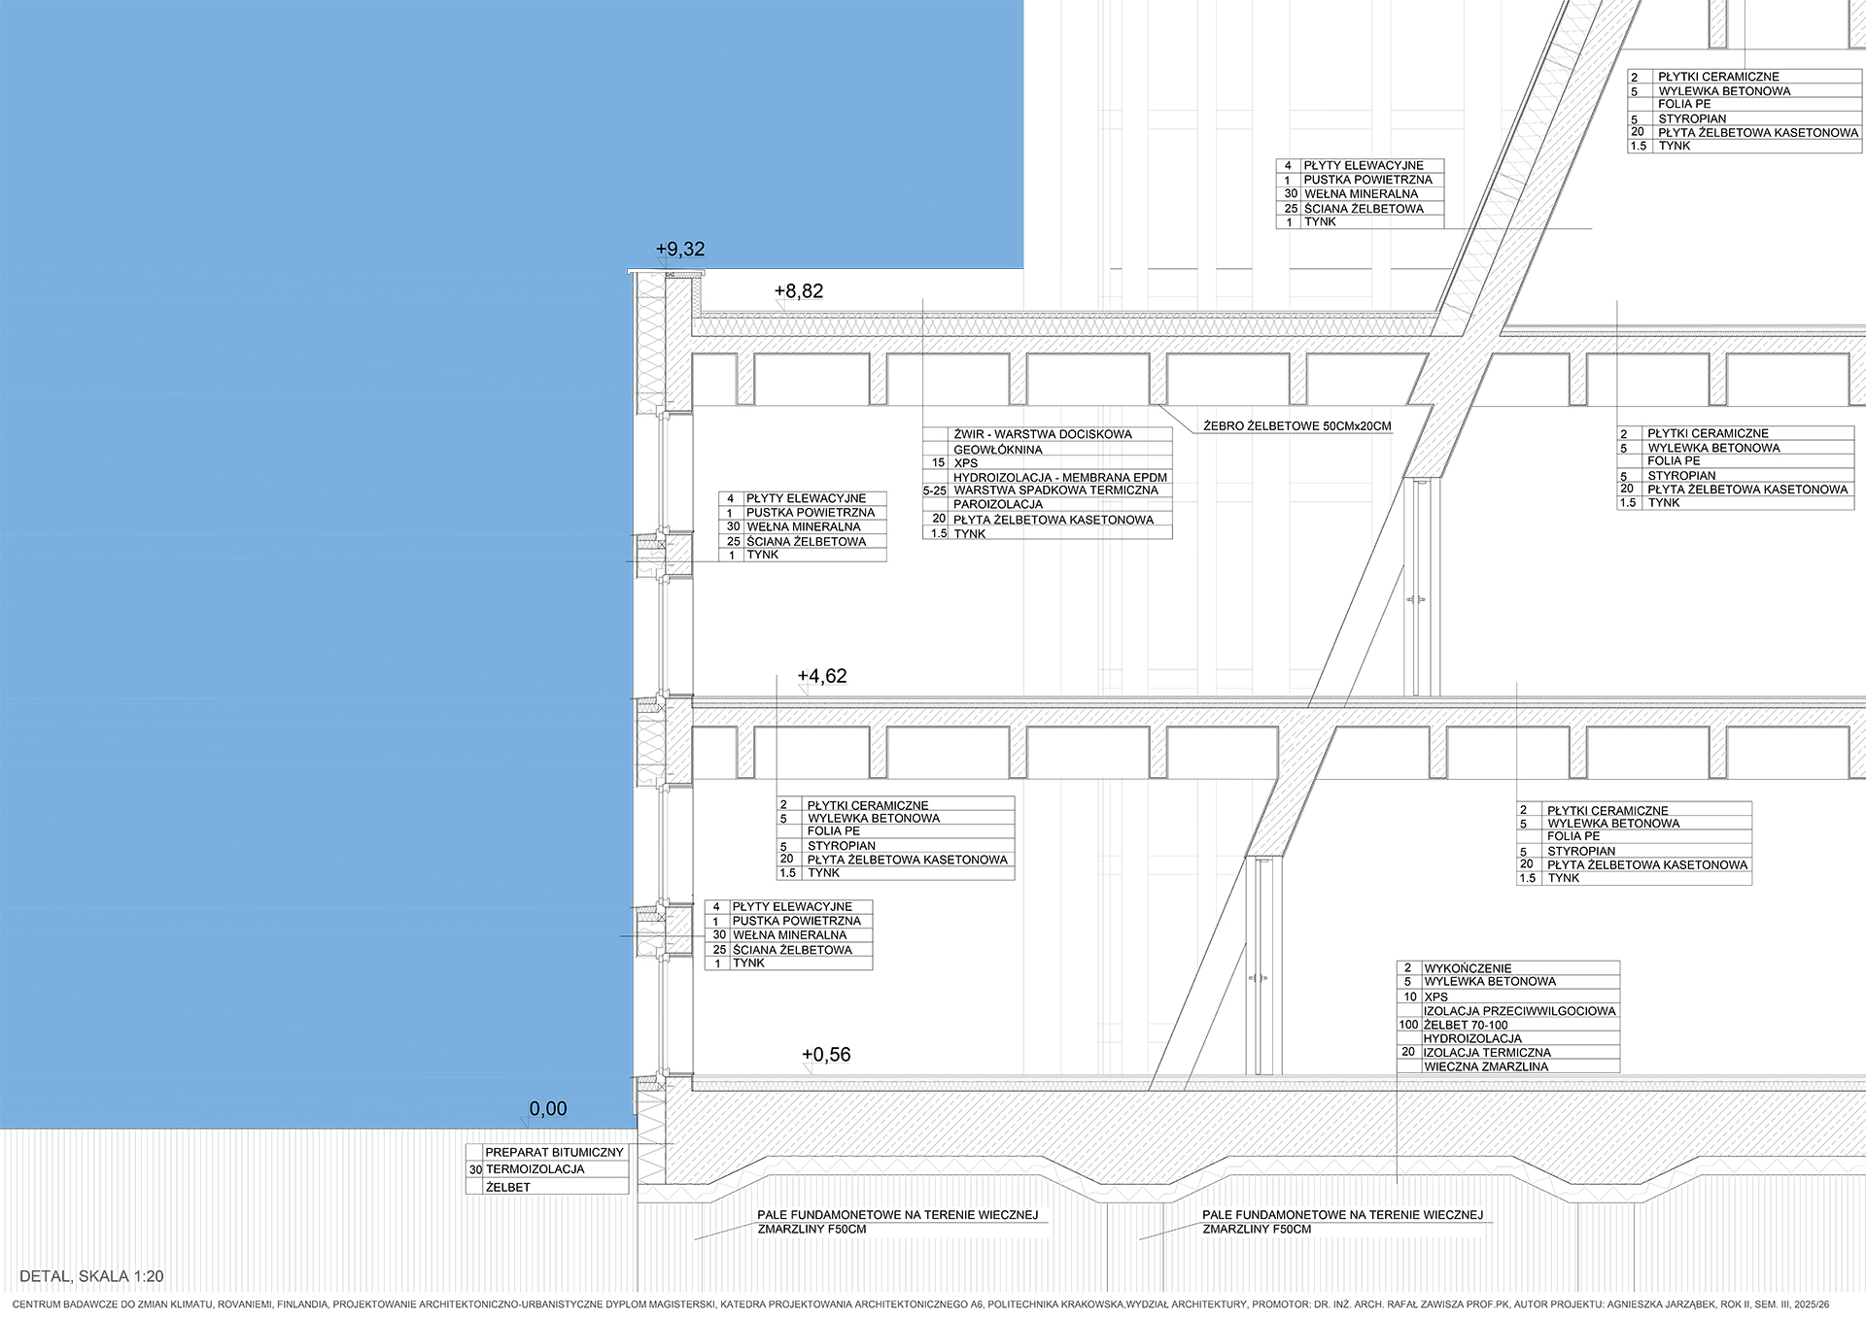The image size is (1866, 1318).
Task: Click the ŻEBRO ŻELBETOWE 50CMx20CM annotation
Action: 1296,426
